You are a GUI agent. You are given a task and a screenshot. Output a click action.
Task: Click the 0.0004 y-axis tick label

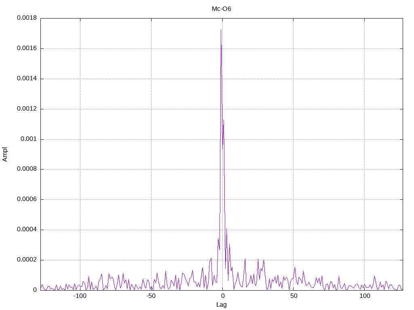coord(27,230)
